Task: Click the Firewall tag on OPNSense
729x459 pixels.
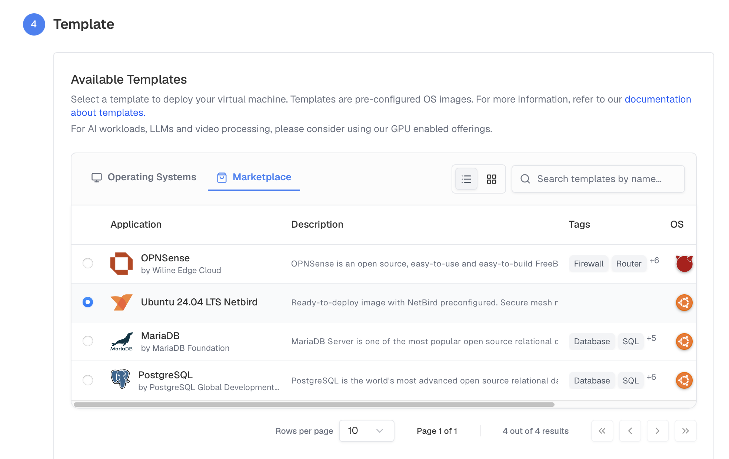Action: [x=589, y=264]
